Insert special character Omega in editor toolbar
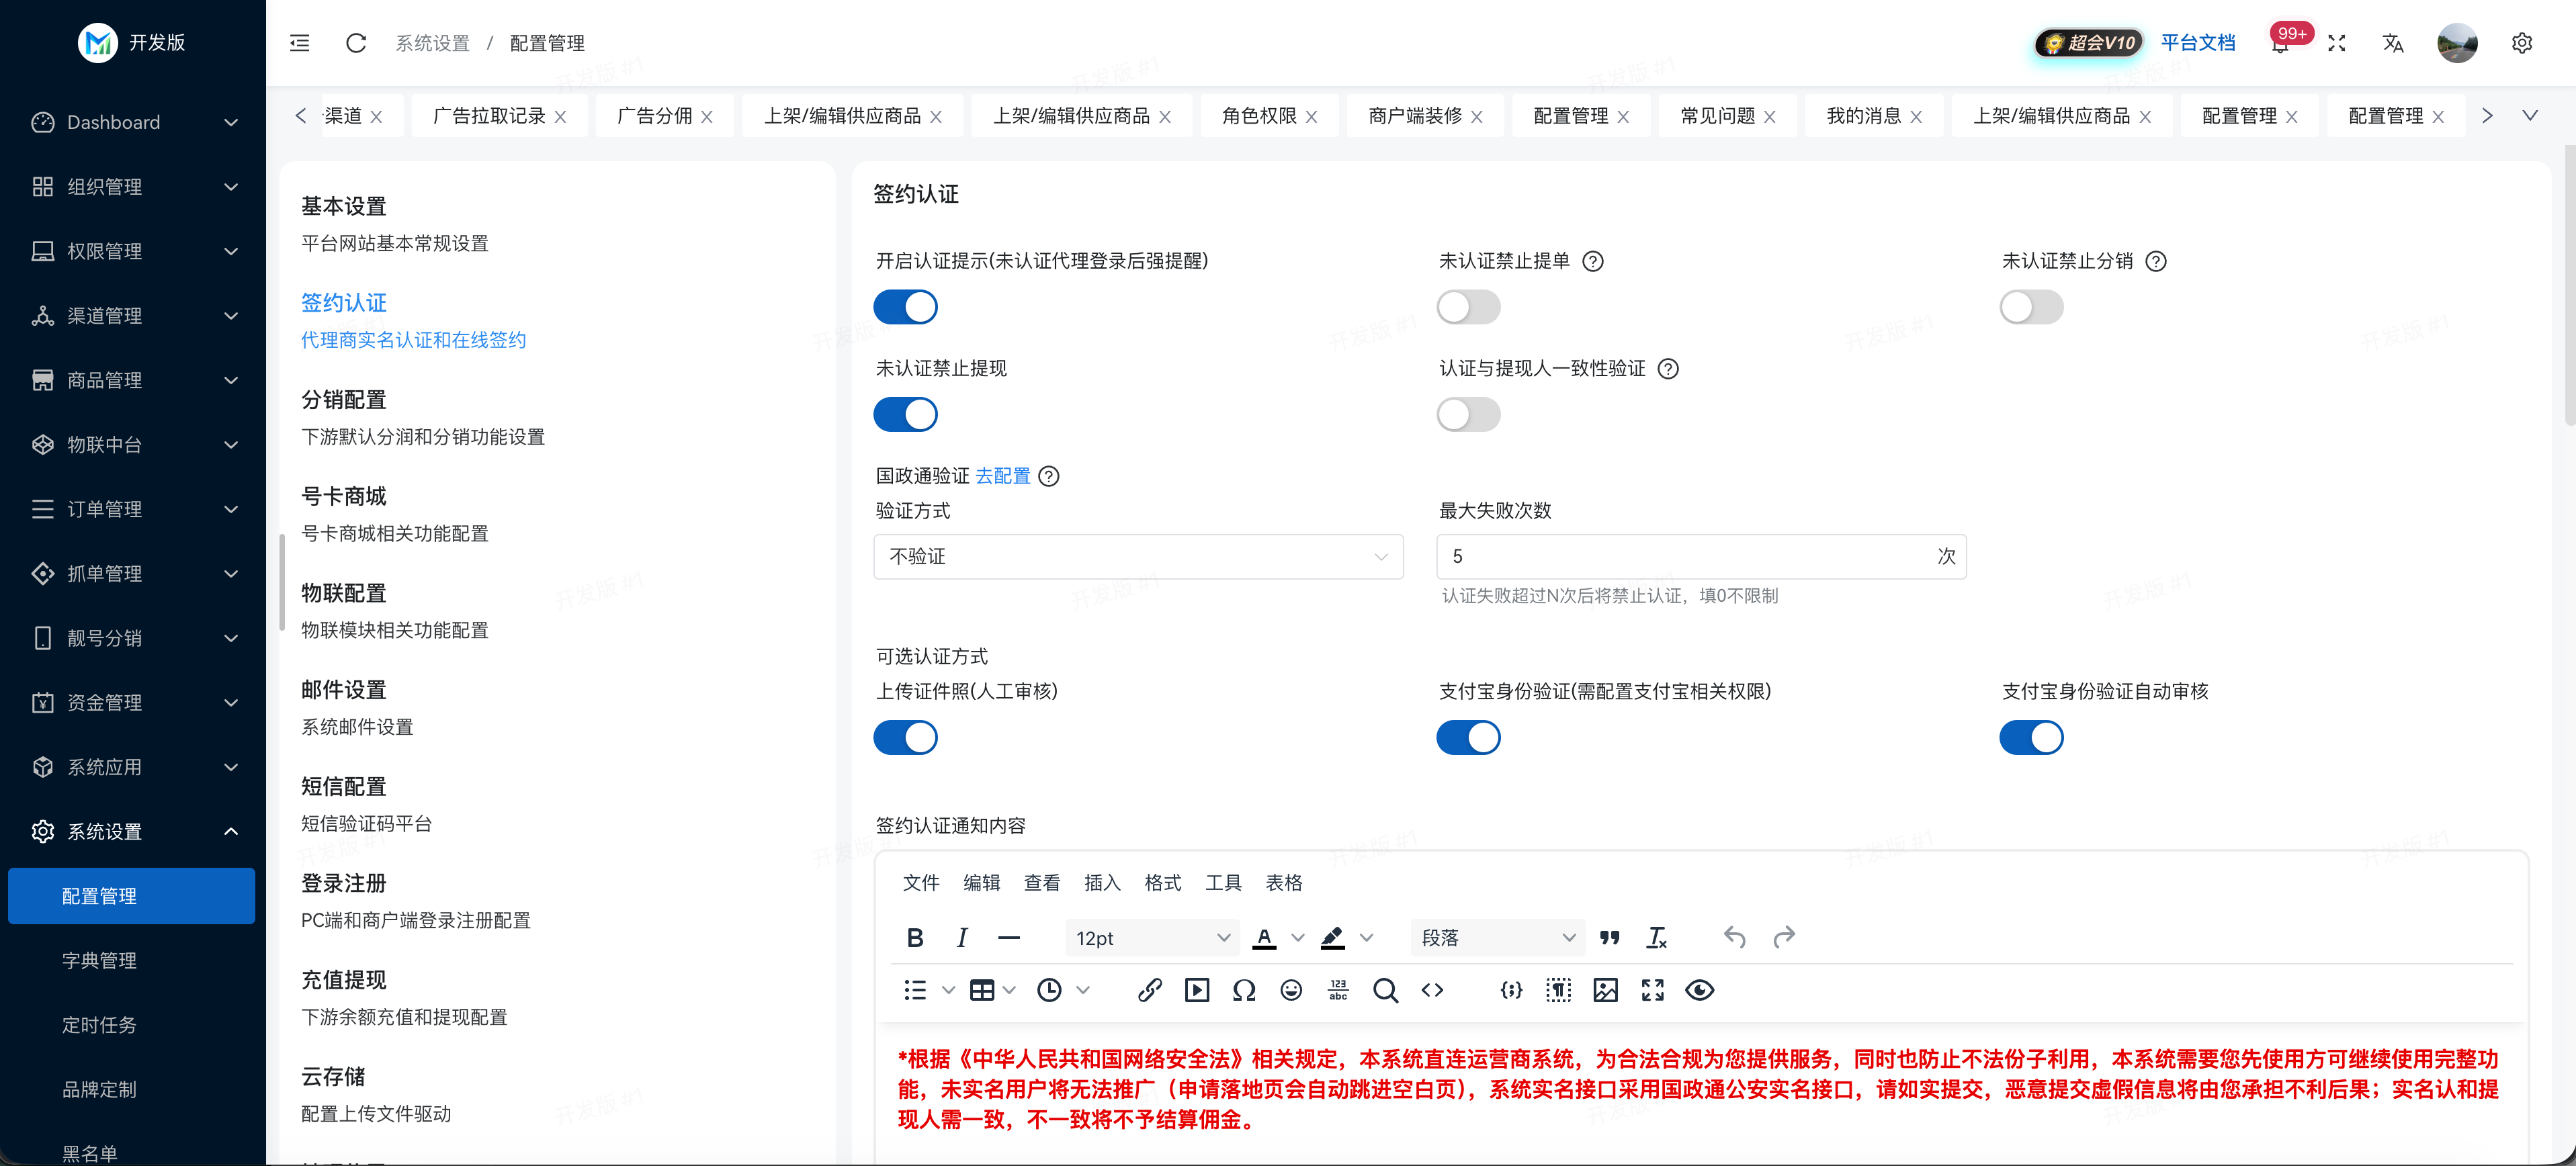This screenshot has height=1166, width=2576. tap(1244, 990)
